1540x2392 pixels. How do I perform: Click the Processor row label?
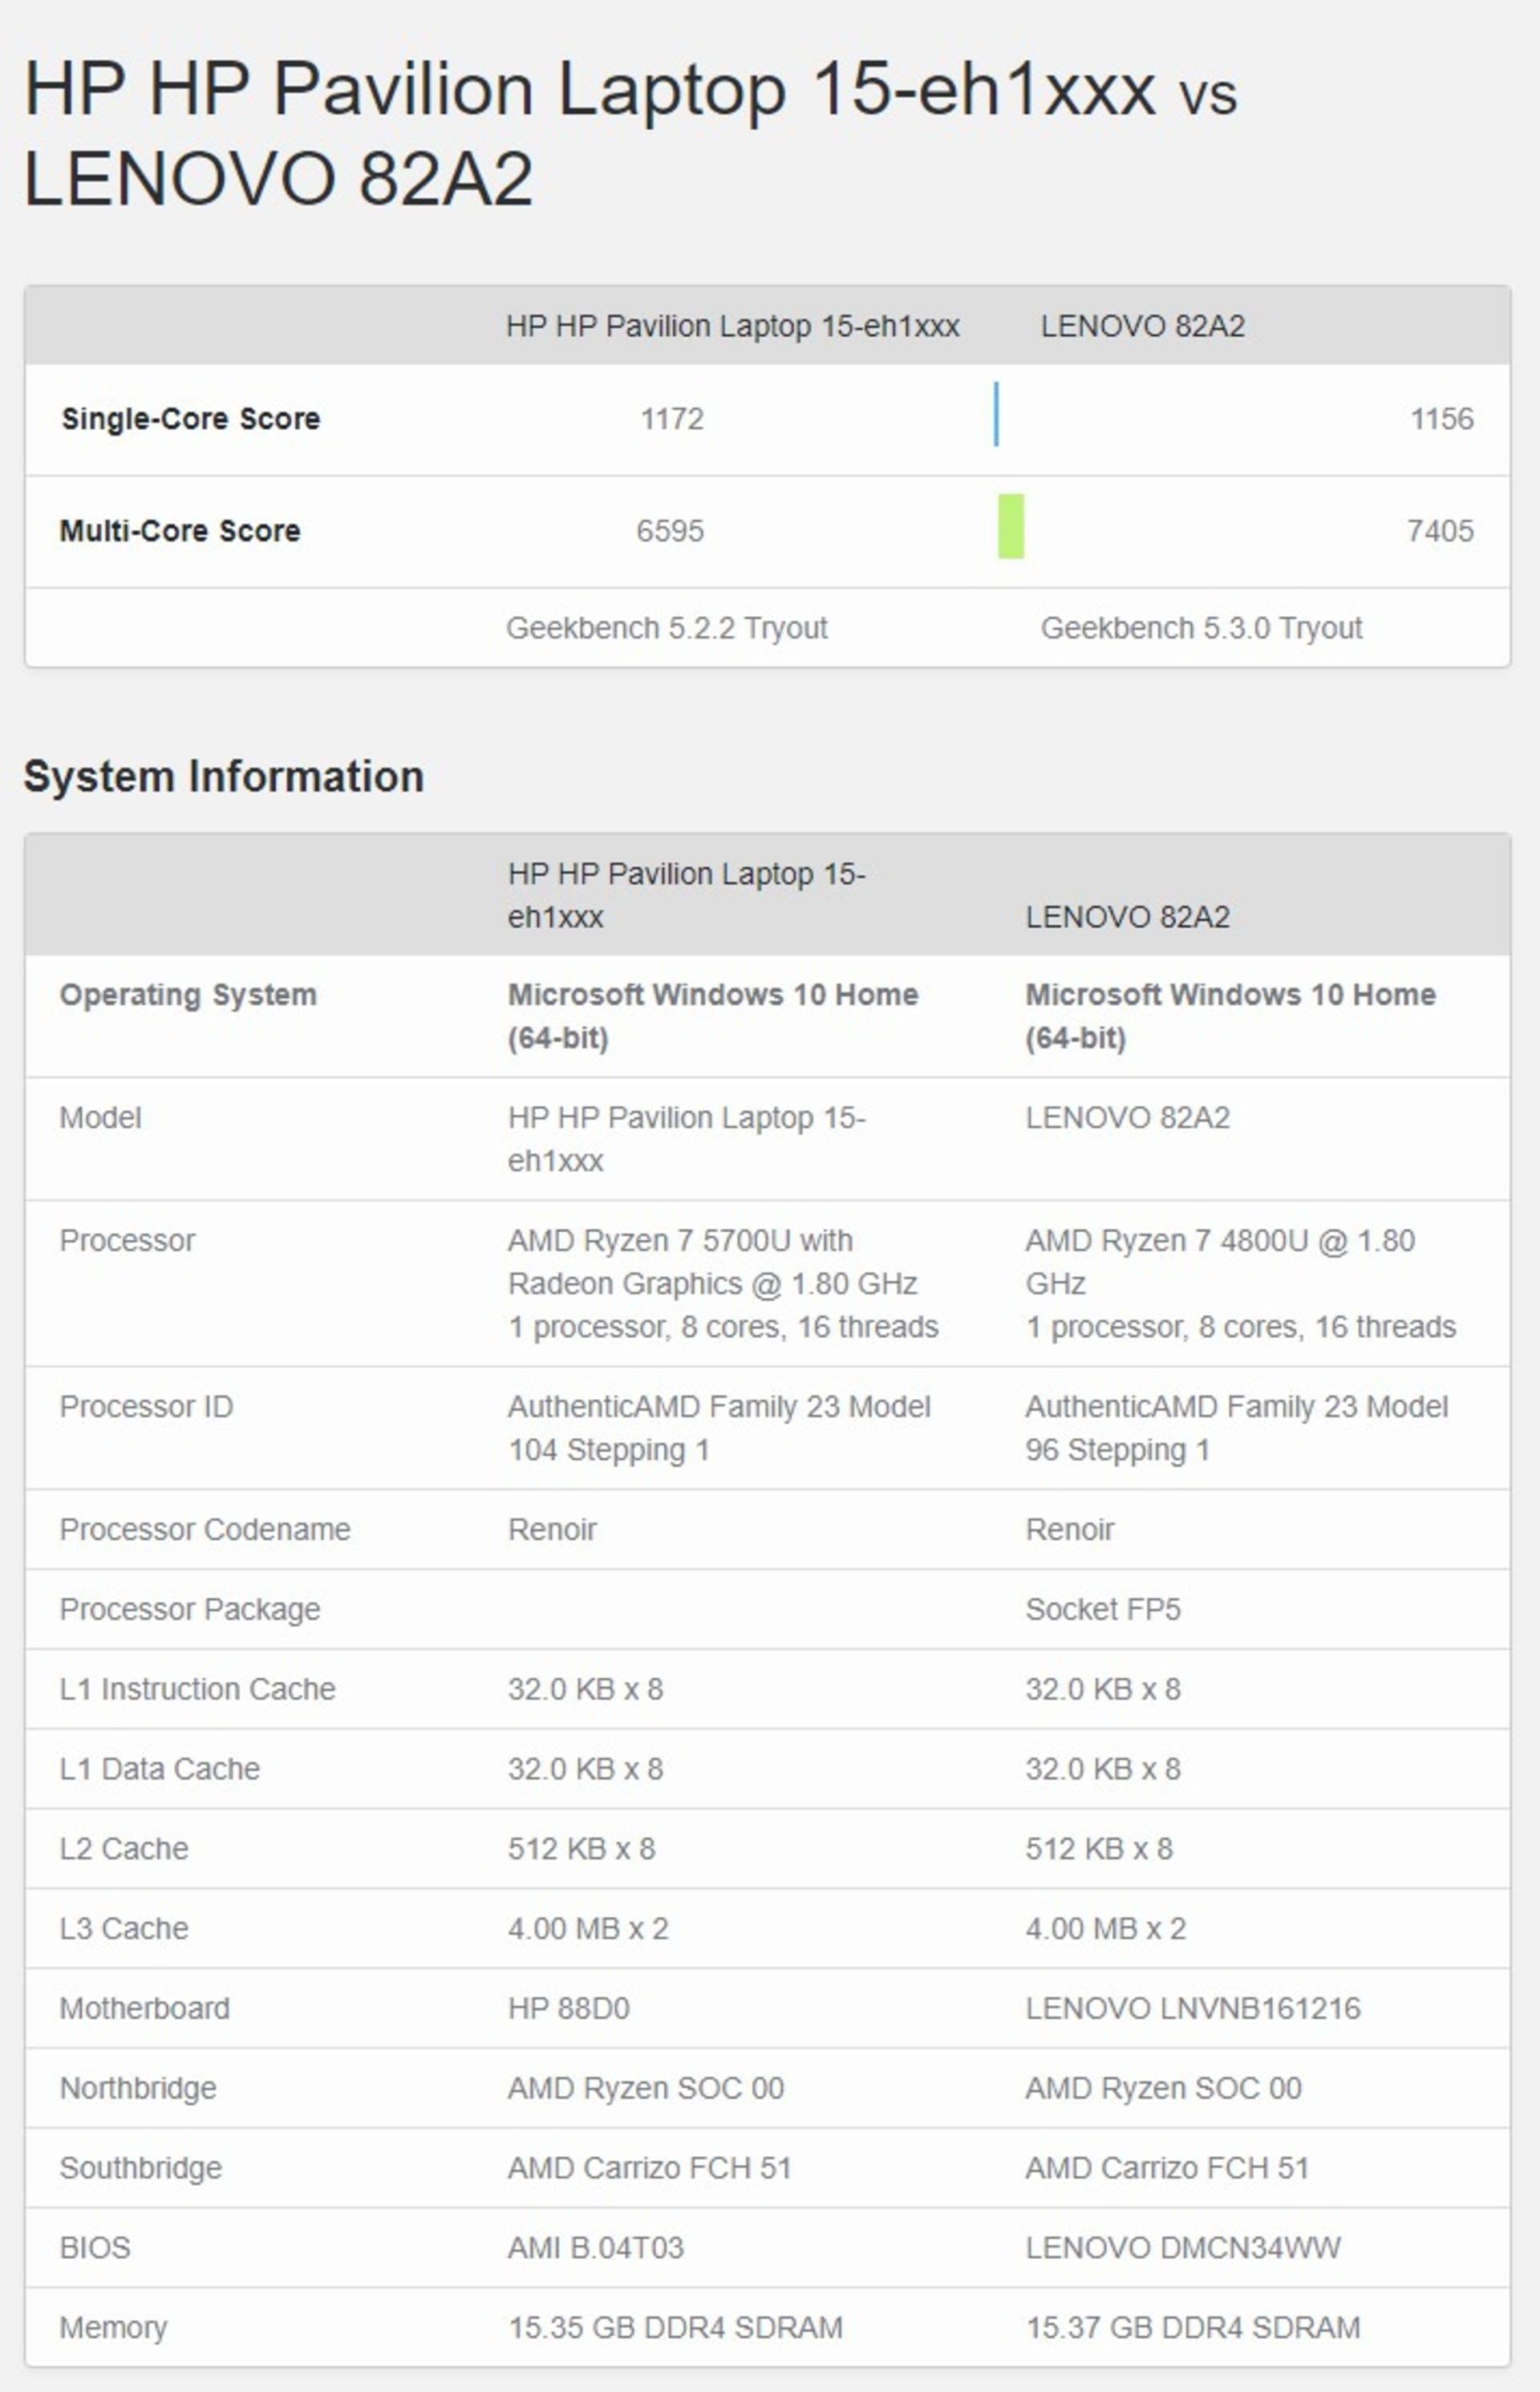tap(127, 1240)
